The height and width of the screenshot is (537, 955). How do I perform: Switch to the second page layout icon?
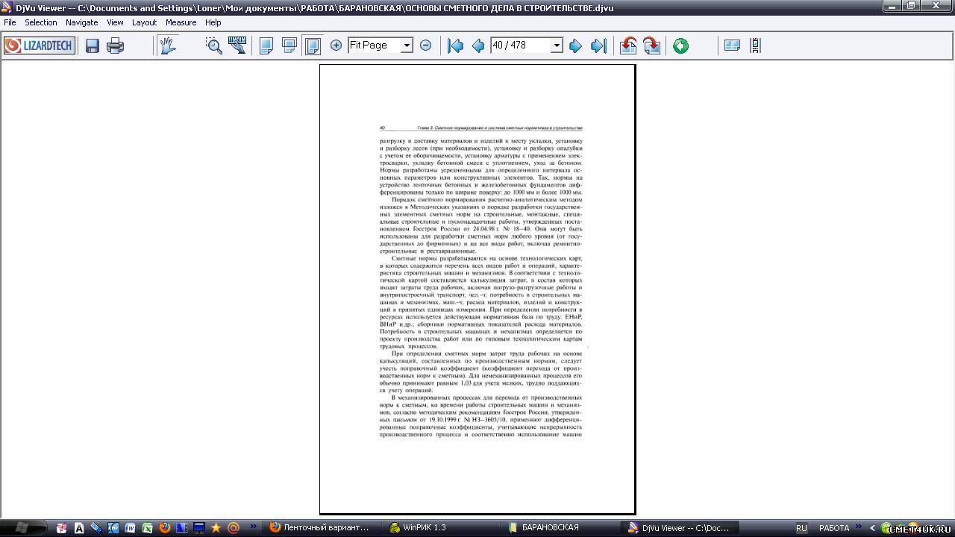(x=289, y=45)
